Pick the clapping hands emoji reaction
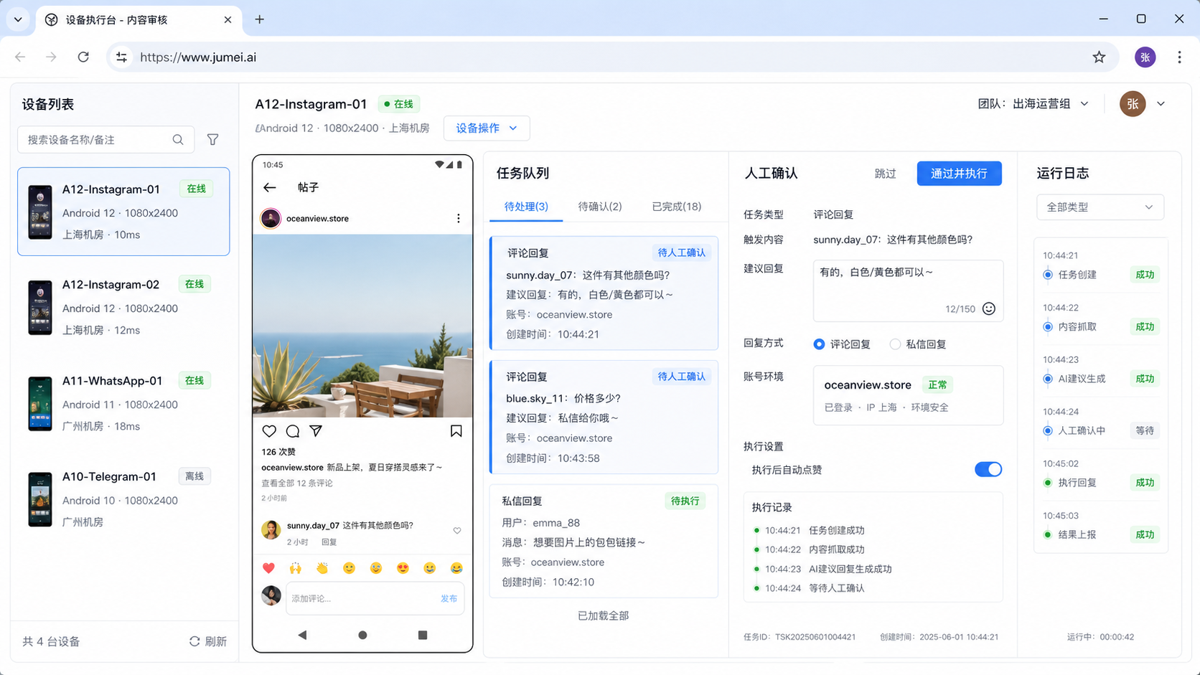The image size is (1200, 675). (322, 568)
